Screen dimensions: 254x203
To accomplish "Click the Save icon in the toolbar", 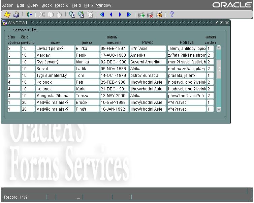I will pos(7,14).
